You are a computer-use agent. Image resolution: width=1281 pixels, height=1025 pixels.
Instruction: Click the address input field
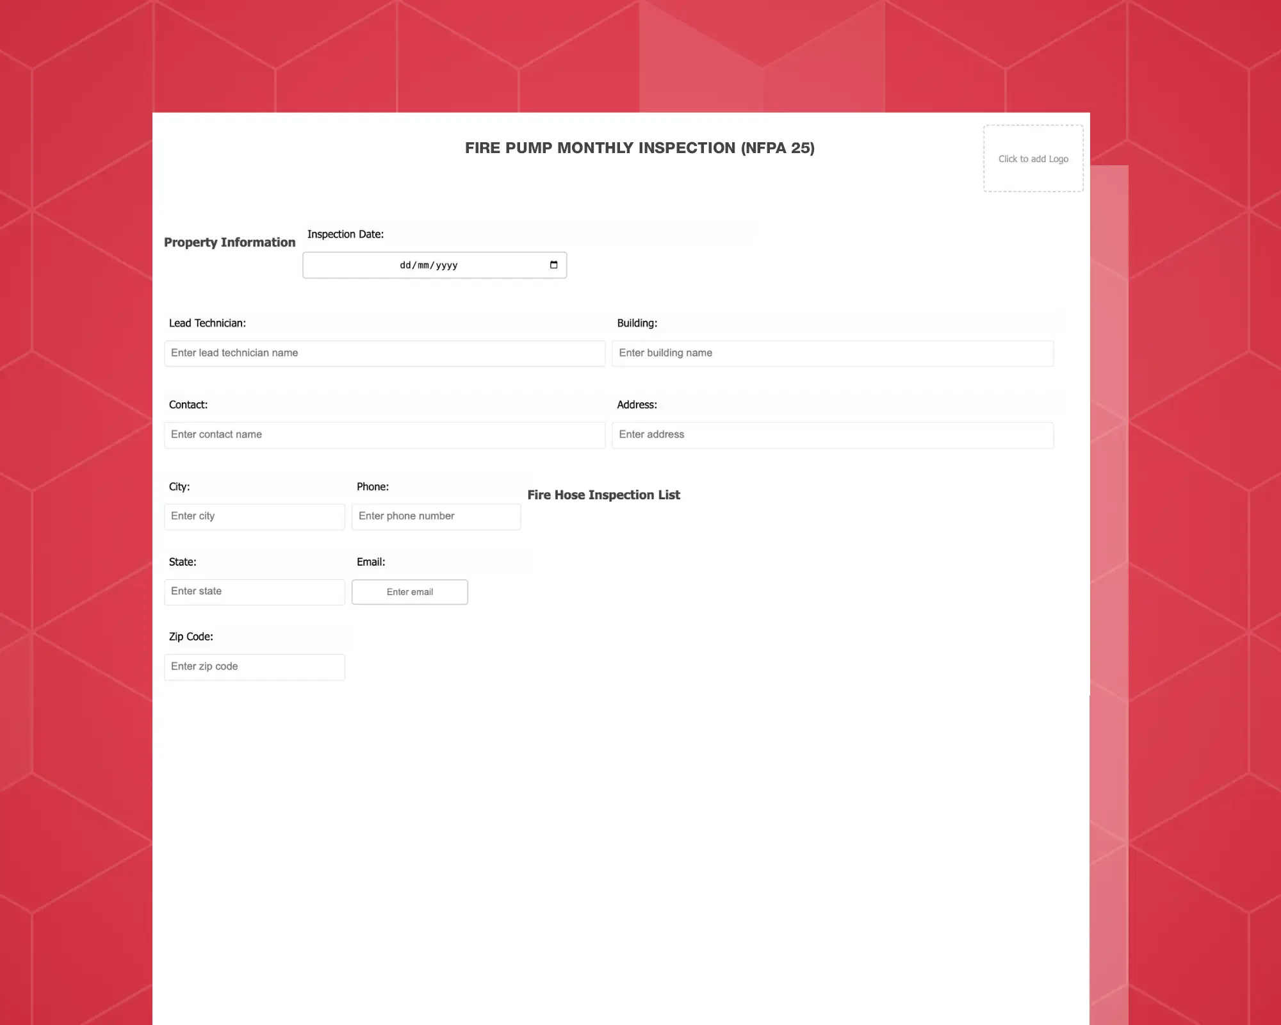point(833,433)
